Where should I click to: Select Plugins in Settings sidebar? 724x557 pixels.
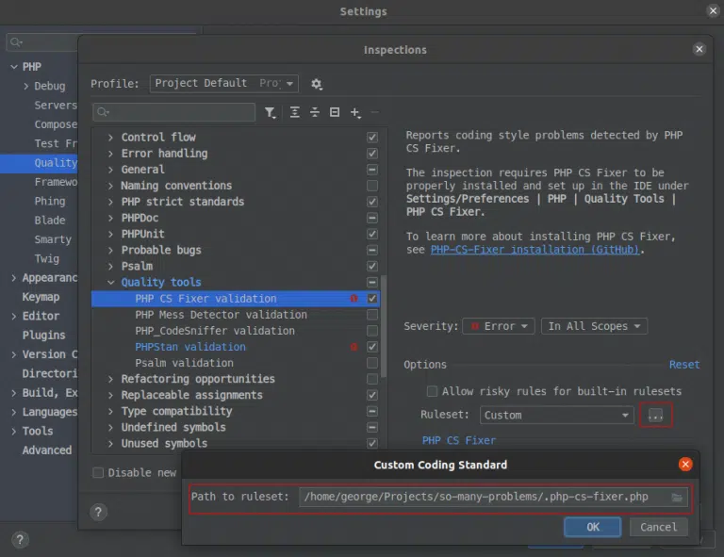click(x=44, y=335)
